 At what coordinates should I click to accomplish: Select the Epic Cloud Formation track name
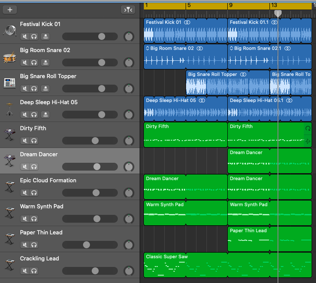(x=48, y=180)
